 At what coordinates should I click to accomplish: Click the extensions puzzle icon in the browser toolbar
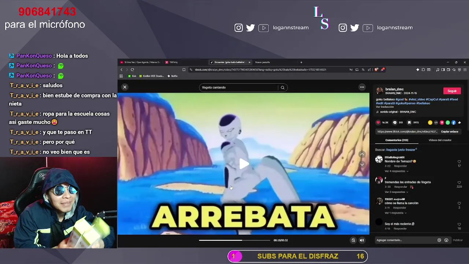tap(423, 70)
